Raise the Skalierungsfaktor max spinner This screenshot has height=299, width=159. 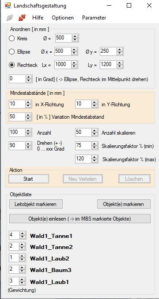pyautogui.click(x=95, y=157)
